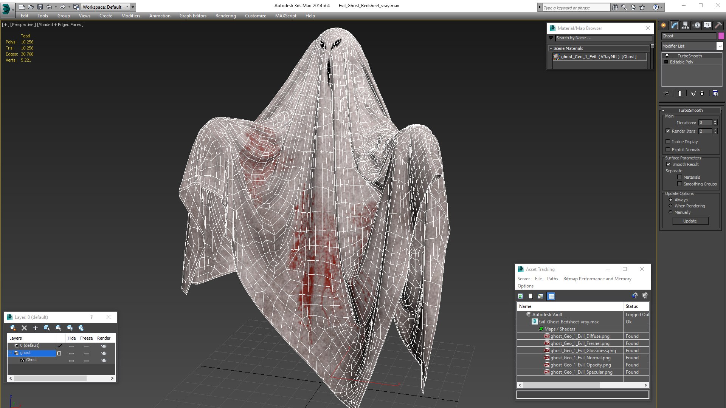This screenshot has height=408, width=726.
Task: Select Manually update option
Action: coord(670,212)
